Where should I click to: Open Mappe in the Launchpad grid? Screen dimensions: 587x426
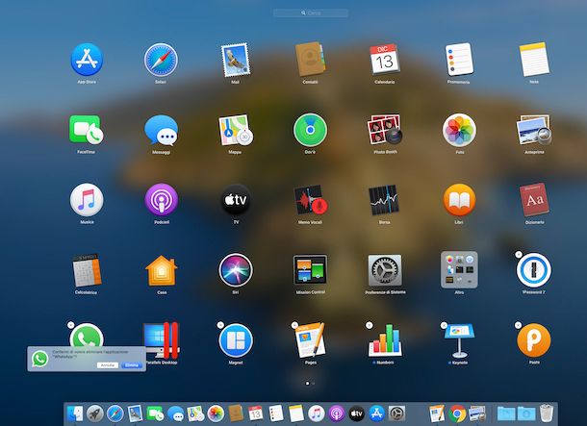pos(236,130)
